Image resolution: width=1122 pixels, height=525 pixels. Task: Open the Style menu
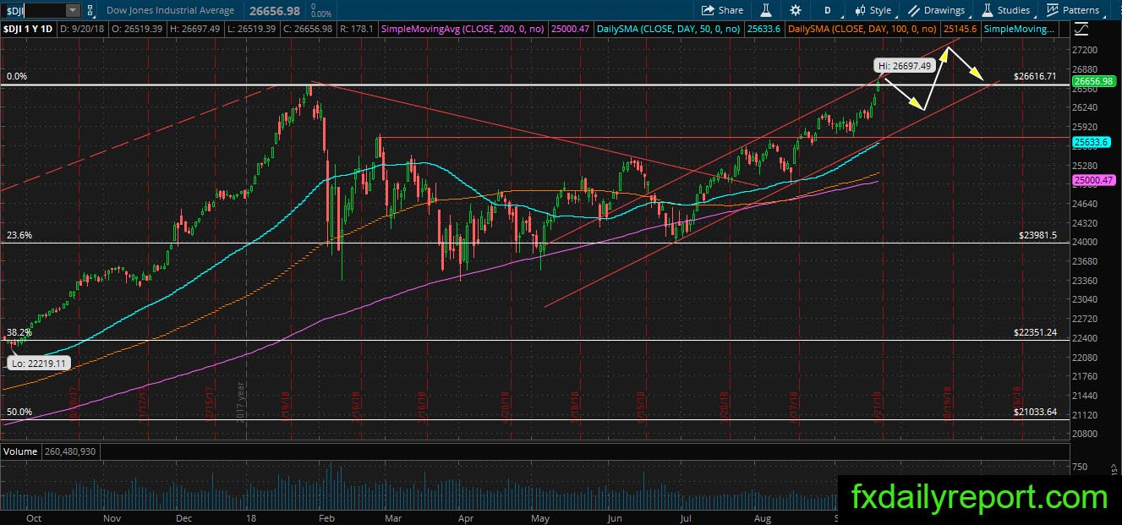coord(873,10)
